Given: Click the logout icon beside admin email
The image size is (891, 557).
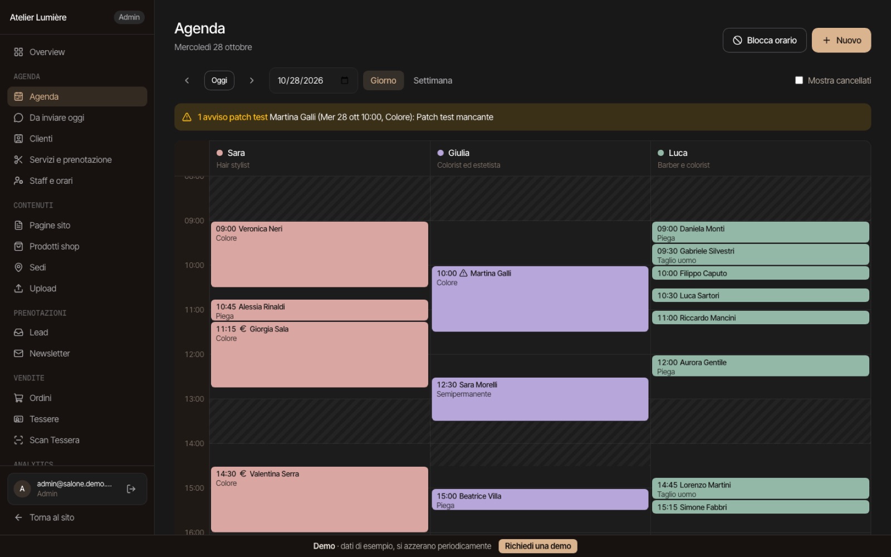Looking at the screenshot, I should click(131, 489).
